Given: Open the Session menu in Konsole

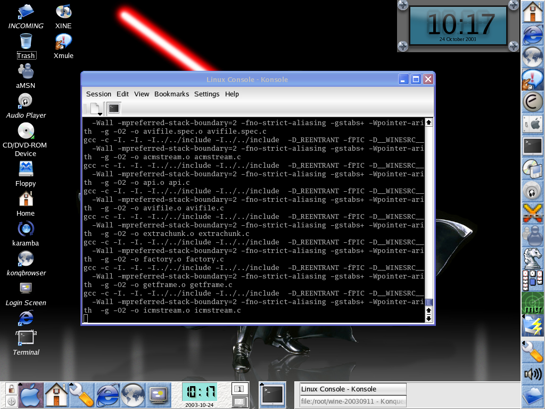Looking at the screenshot, I should [x=98, y=94].
